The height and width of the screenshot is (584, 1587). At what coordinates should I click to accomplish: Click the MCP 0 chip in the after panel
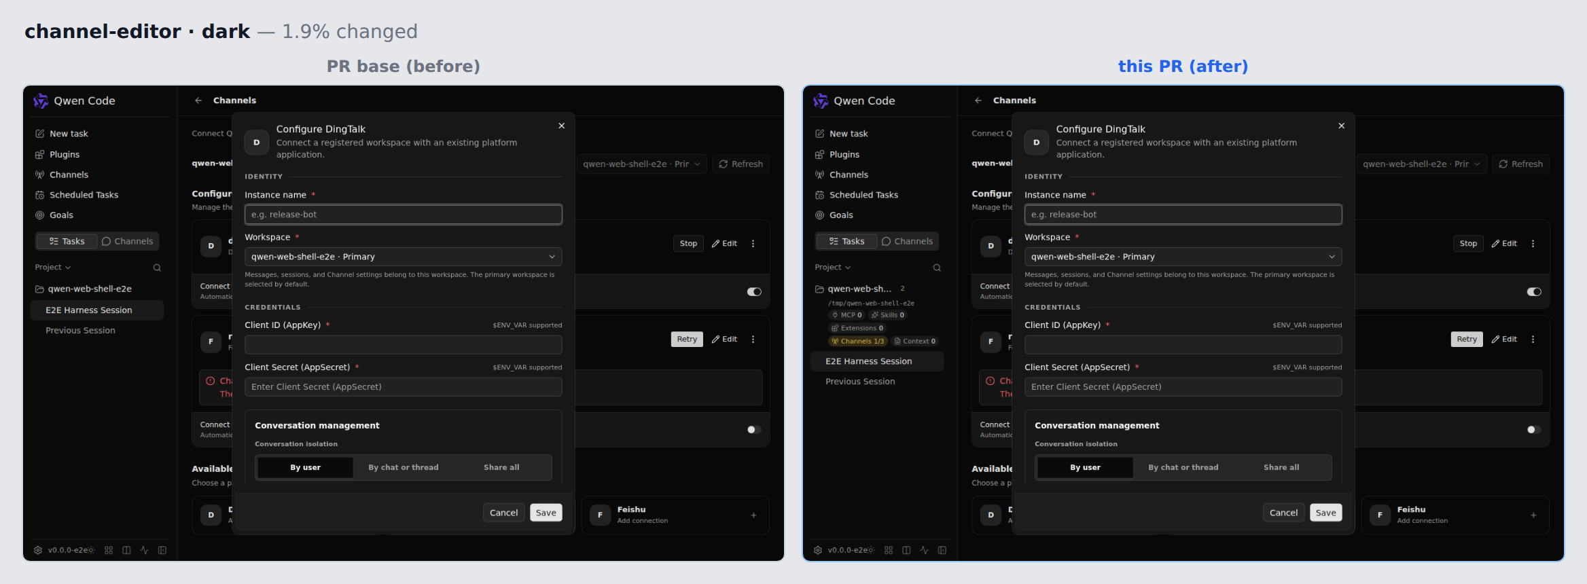pyautogui.click(x=847, y=315)
